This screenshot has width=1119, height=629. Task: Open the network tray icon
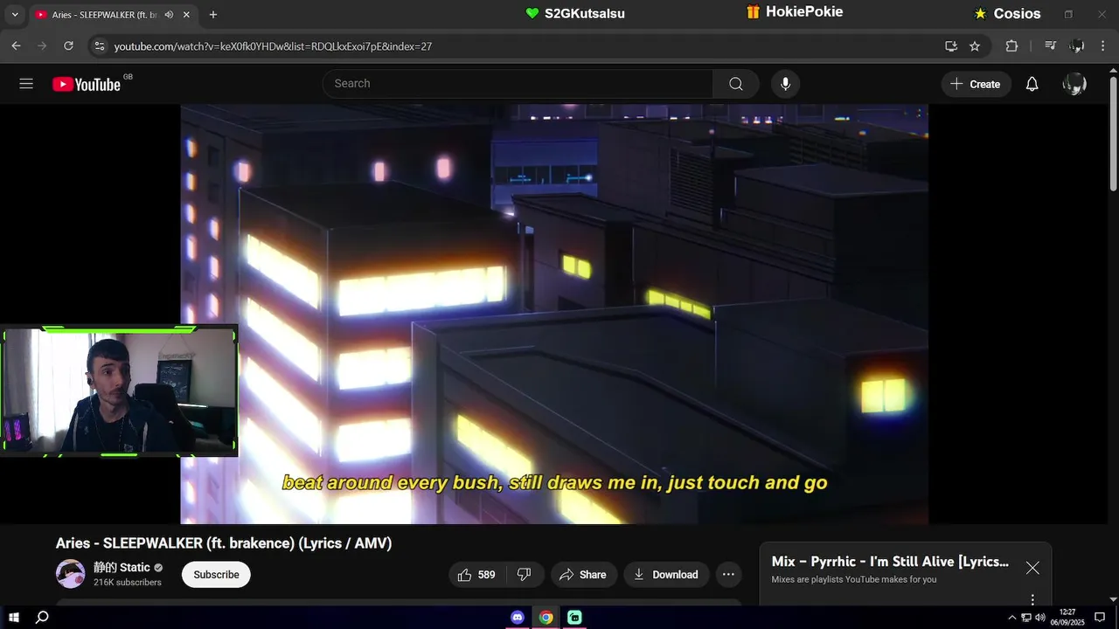click(x=1026, y=618)
